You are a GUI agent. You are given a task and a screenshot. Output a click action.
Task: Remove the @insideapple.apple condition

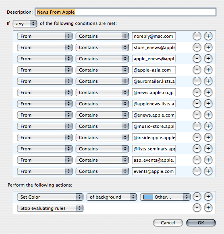coord(197,138)
